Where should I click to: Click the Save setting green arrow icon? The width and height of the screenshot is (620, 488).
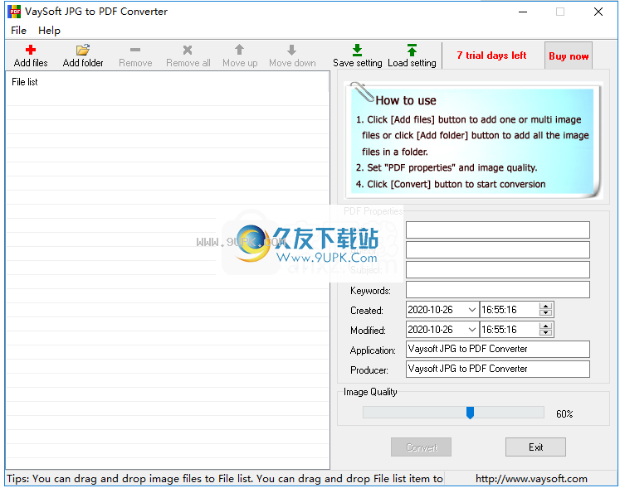(357, 50)
